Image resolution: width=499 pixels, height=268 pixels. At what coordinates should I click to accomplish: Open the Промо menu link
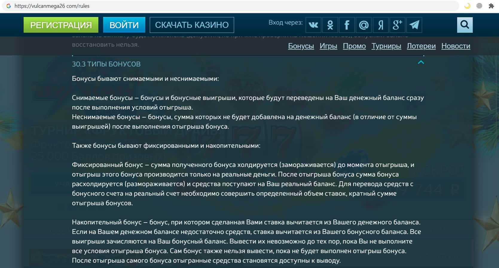pyautogui.click(x=354, y=46)
